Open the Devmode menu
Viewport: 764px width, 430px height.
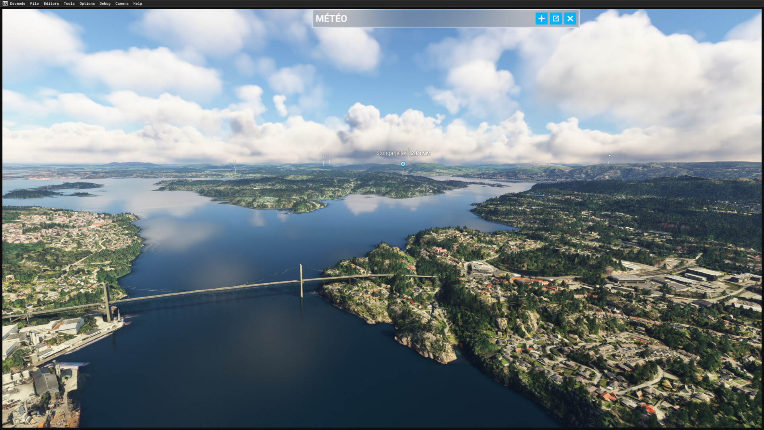[x=18, y=4]
